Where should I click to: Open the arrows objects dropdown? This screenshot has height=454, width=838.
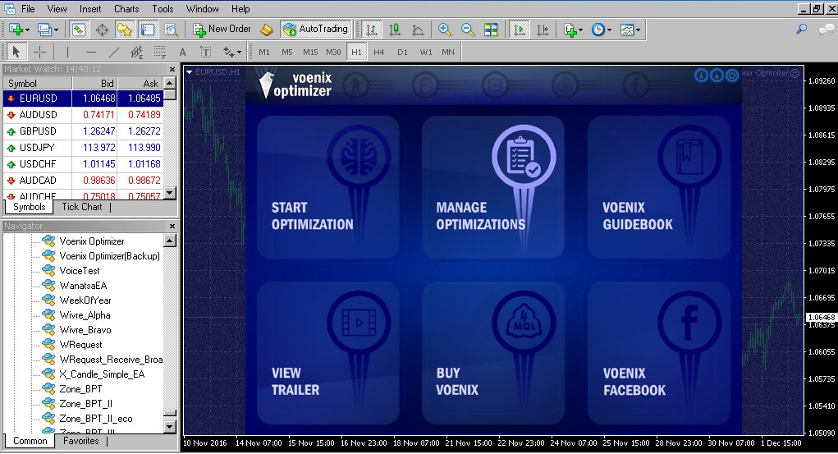pos(232,52)
